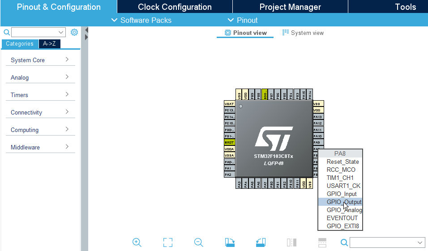
Task: Select the PA1 pin on the chip
Action: 230,168
